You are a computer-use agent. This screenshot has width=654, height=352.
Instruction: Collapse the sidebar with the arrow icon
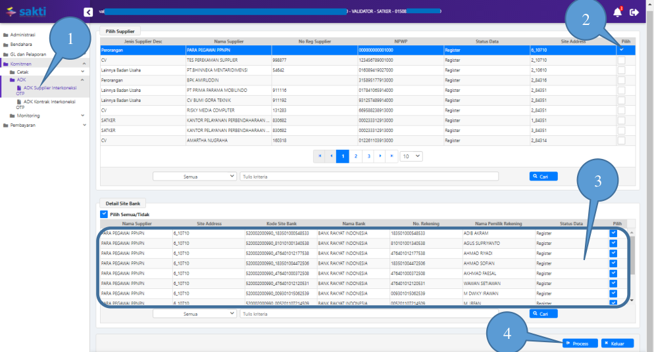point(88,12)
